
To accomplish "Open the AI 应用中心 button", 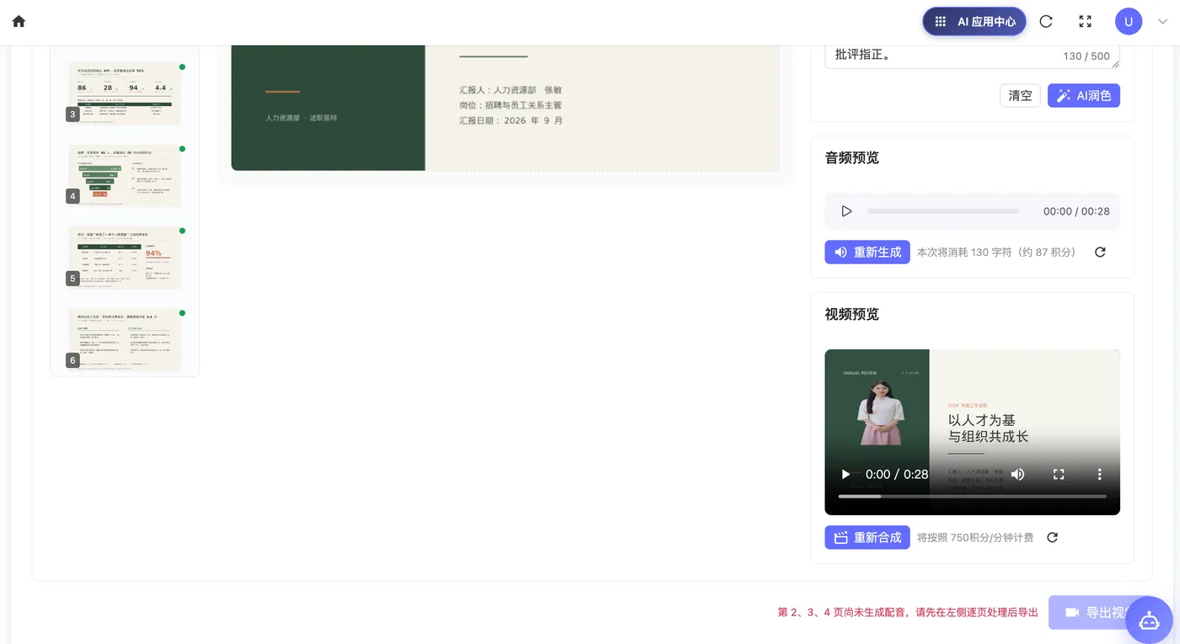I will click(x=974, y=22).
